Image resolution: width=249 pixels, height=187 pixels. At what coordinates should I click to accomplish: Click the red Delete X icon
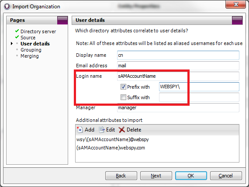(122, 130)
